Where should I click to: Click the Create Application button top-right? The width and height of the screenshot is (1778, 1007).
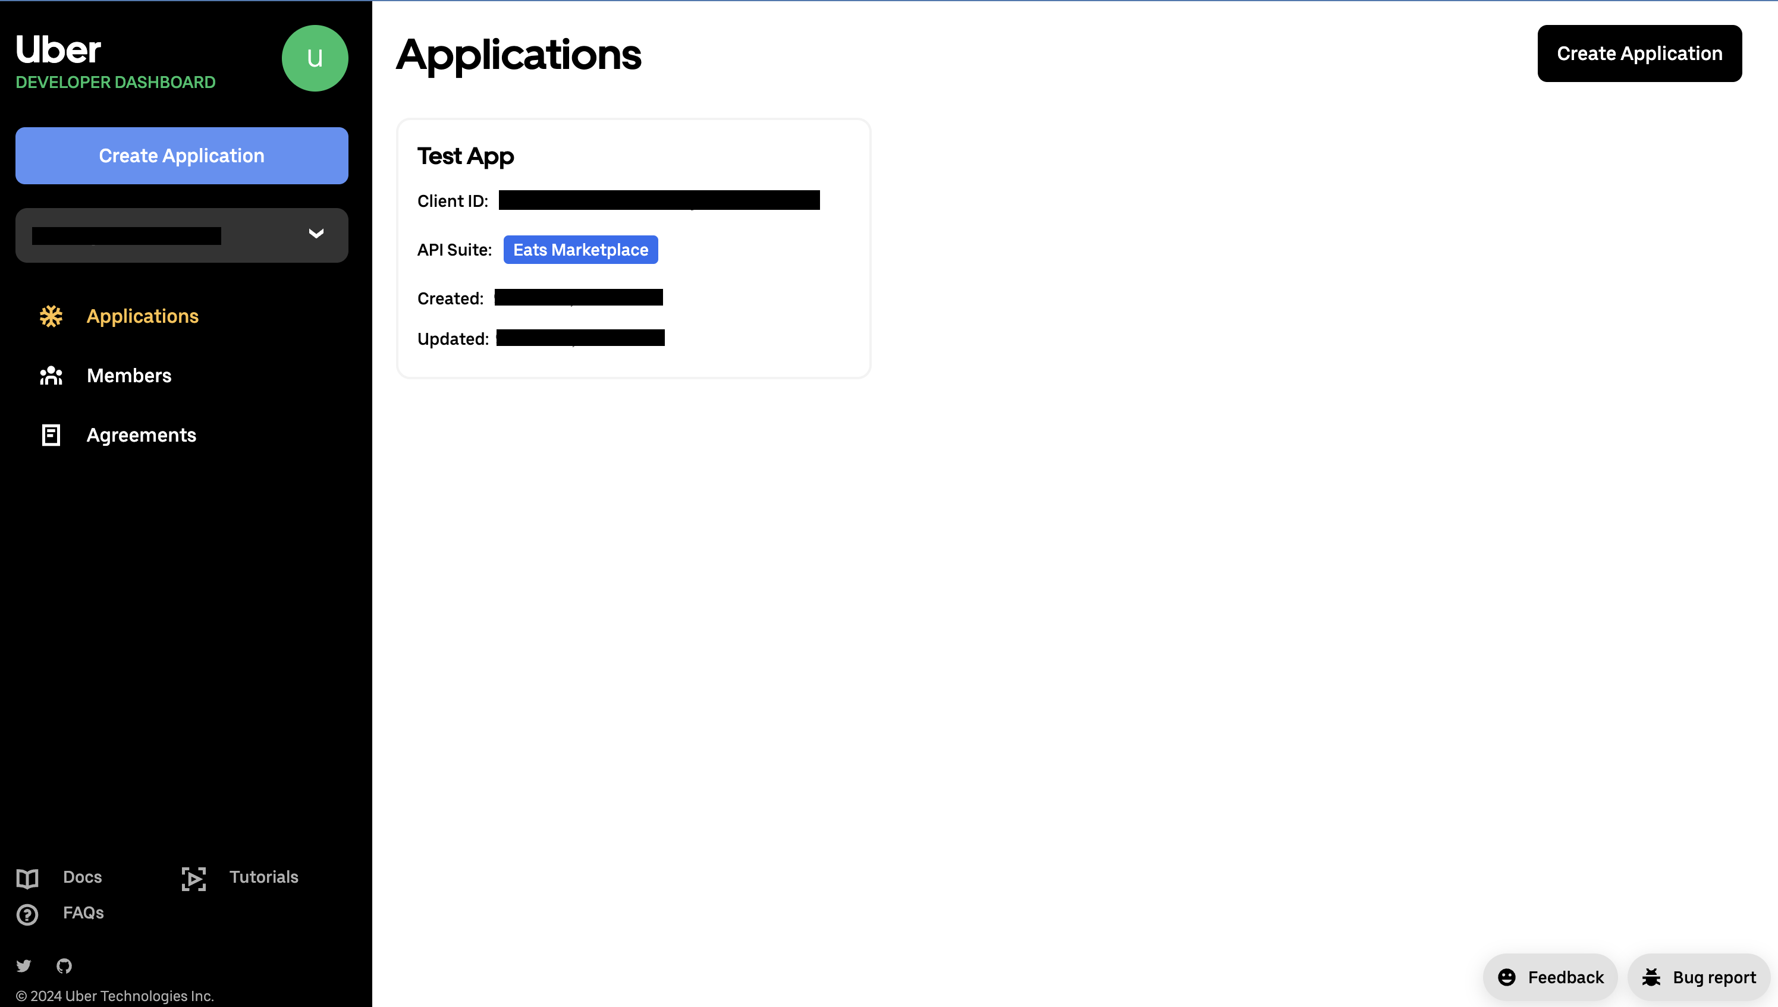(x=1640, y=52)
